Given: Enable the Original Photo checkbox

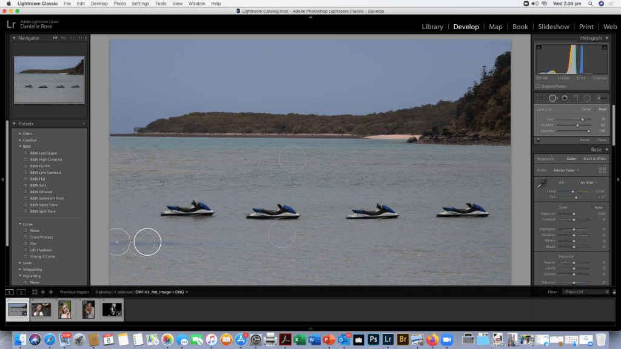Looking at the screenshot, I should pos(537,86).
